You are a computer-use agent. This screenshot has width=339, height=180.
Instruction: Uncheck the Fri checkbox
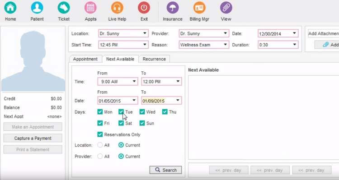[x=100, y=123]
